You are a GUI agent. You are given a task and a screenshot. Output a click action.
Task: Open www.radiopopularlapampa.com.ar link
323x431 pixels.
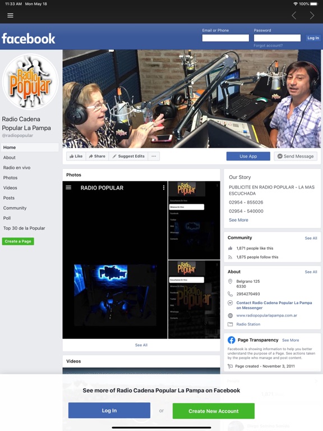coord(267,315)
